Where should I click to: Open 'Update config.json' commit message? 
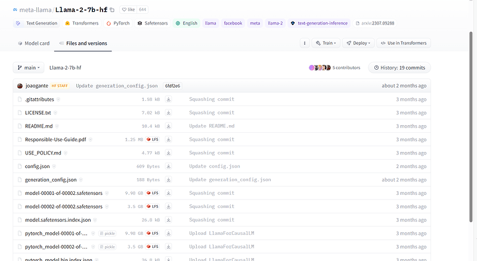(x=215, y=166)
